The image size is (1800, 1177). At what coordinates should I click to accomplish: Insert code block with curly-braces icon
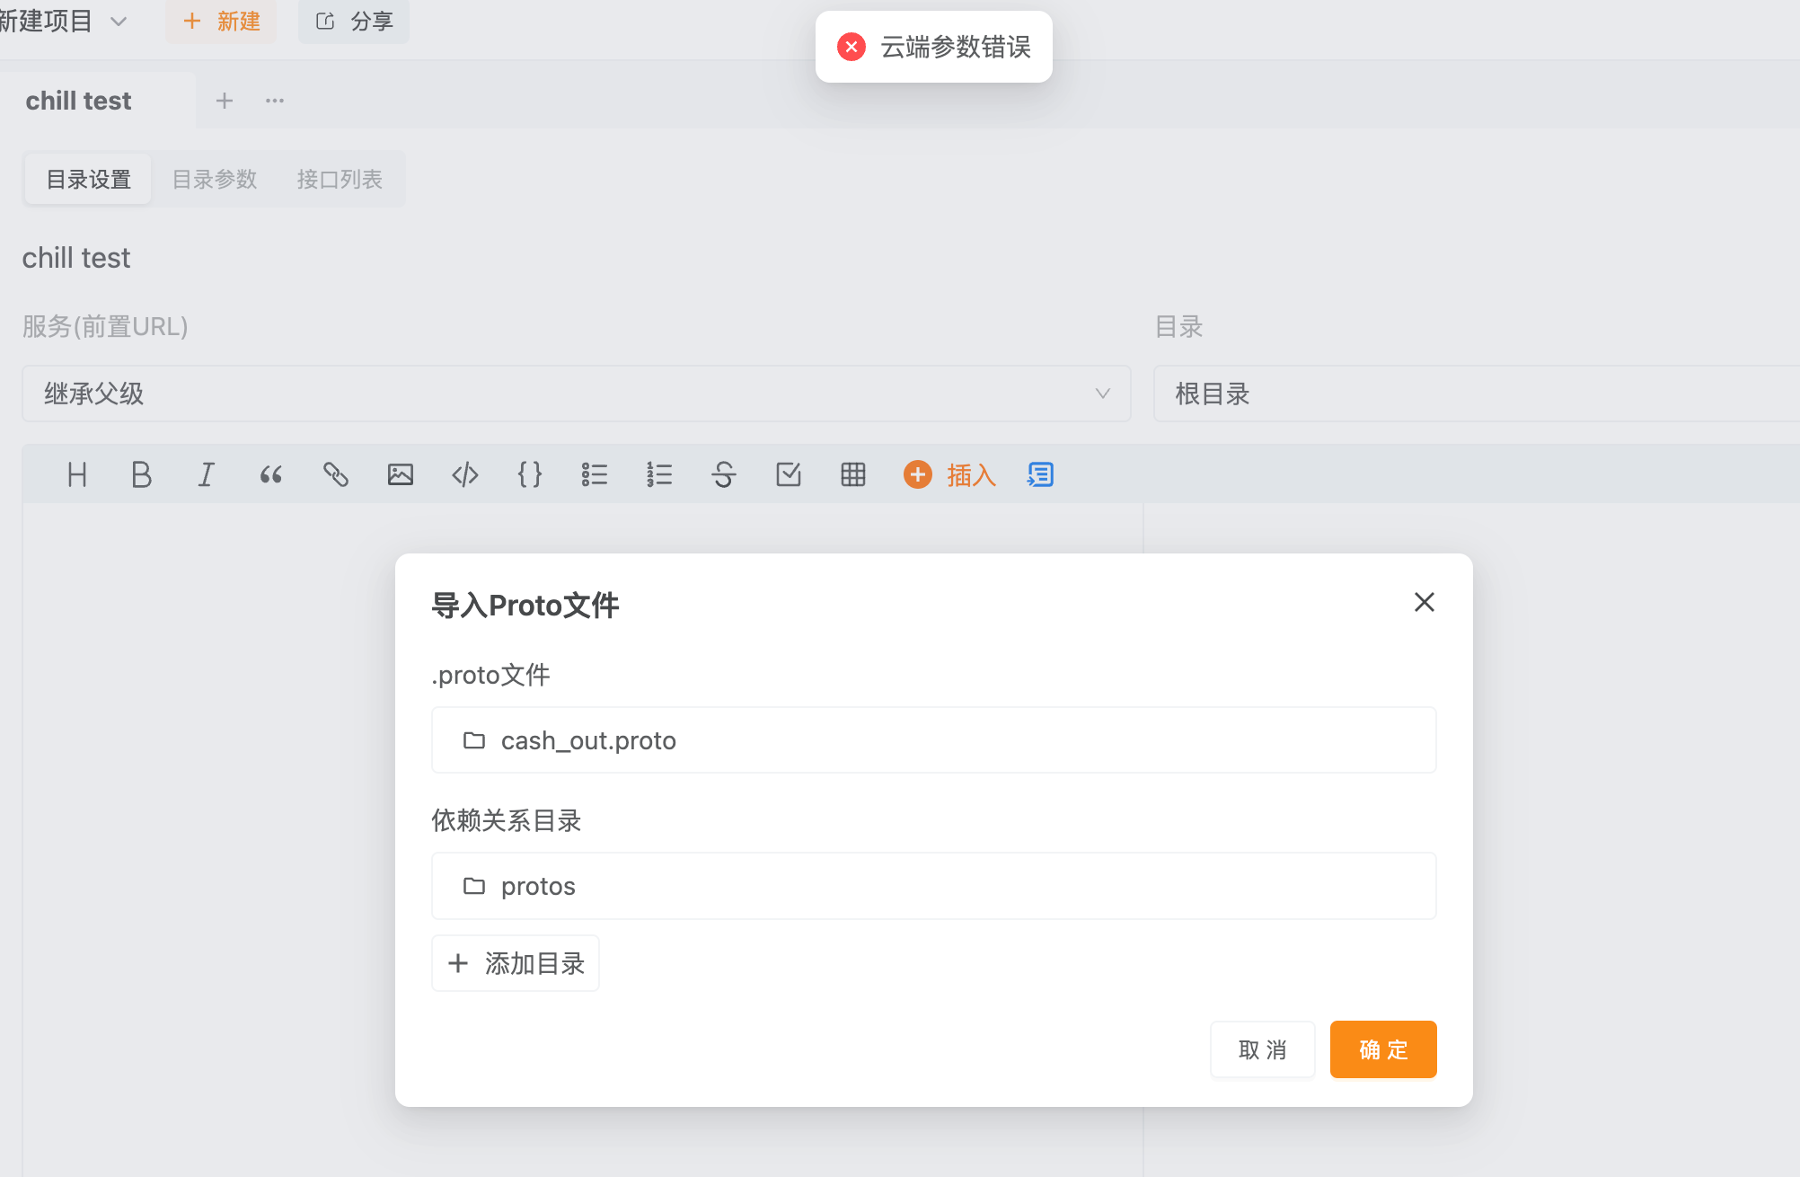pyautogui.click(x=530, y=474)
